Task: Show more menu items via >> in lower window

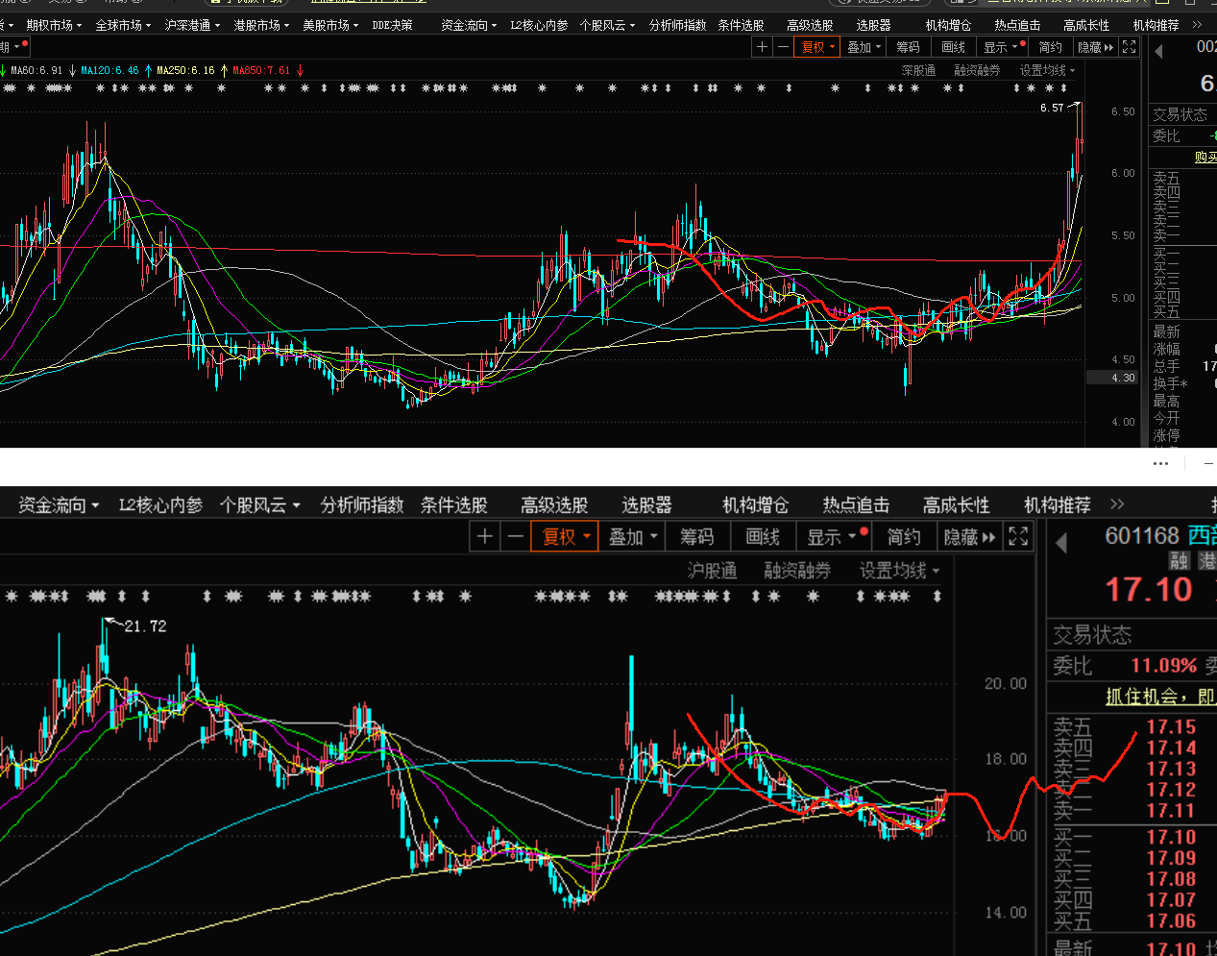Action: [1116, 504]
